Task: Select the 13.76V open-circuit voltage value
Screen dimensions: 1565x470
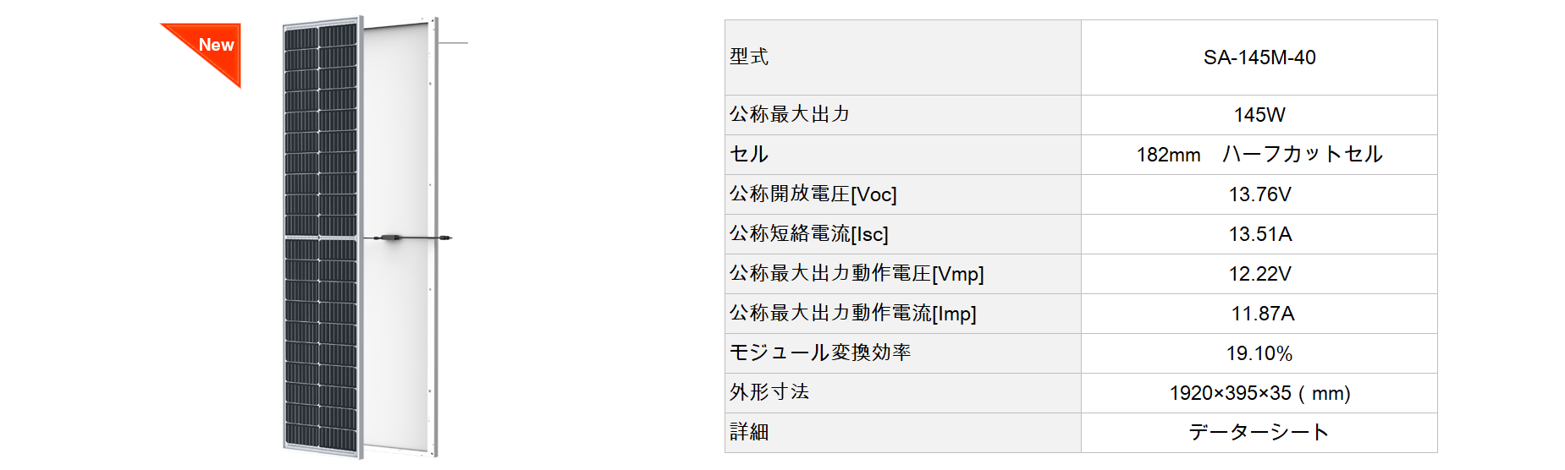Action: [1259, 194]
